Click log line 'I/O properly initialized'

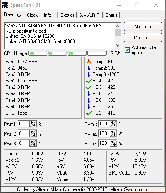(26, 31)
